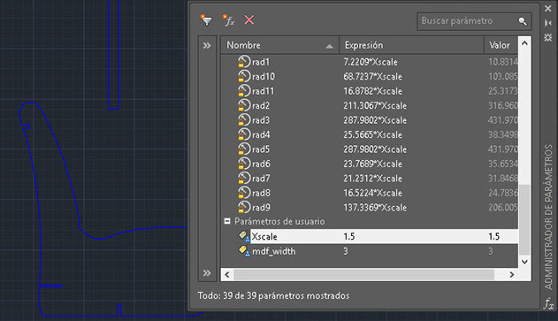Select the rad3 radial constraint icon
The width and height of the screenshot is (558, 321).
click(244, 120)
